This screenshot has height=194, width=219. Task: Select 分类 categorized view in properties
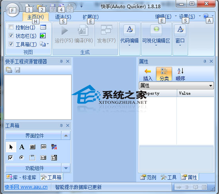pos(164,74)
